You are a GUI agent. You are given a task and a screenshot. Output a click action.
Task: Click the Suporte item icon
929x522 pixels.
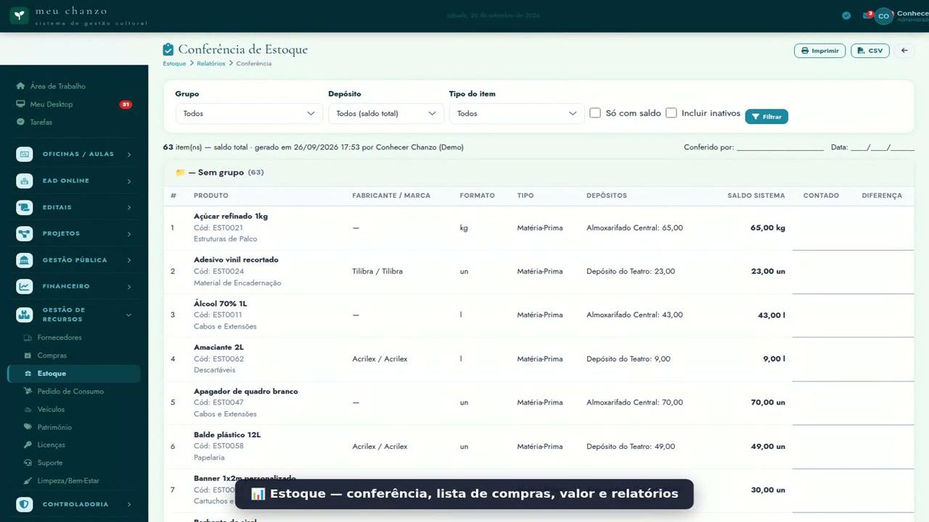(x=28, y=463)
